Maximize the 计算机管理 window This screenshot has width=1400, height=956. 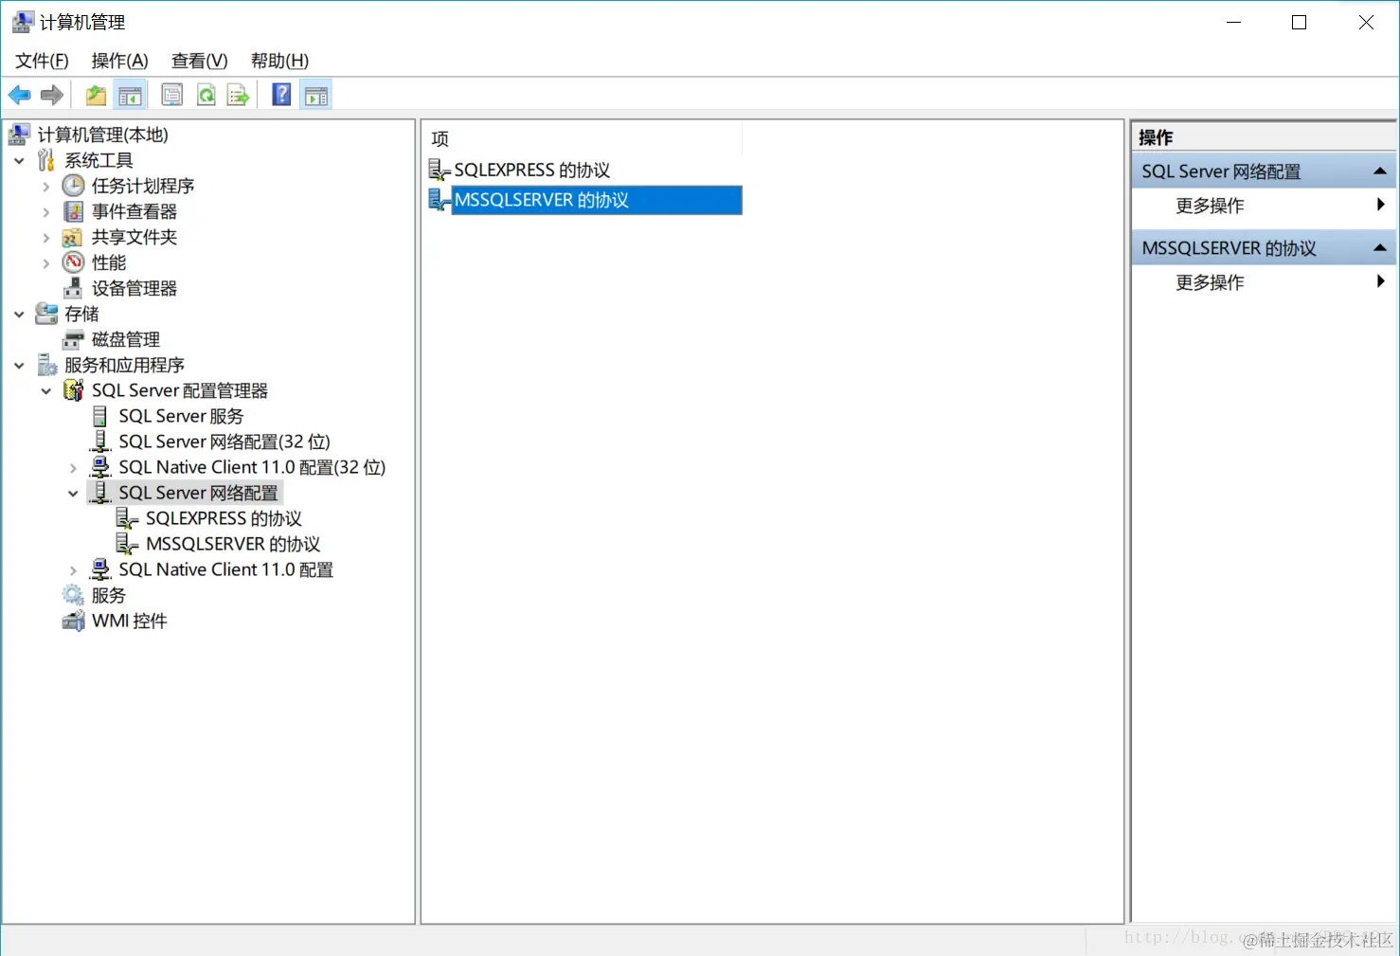[1300, 22]
